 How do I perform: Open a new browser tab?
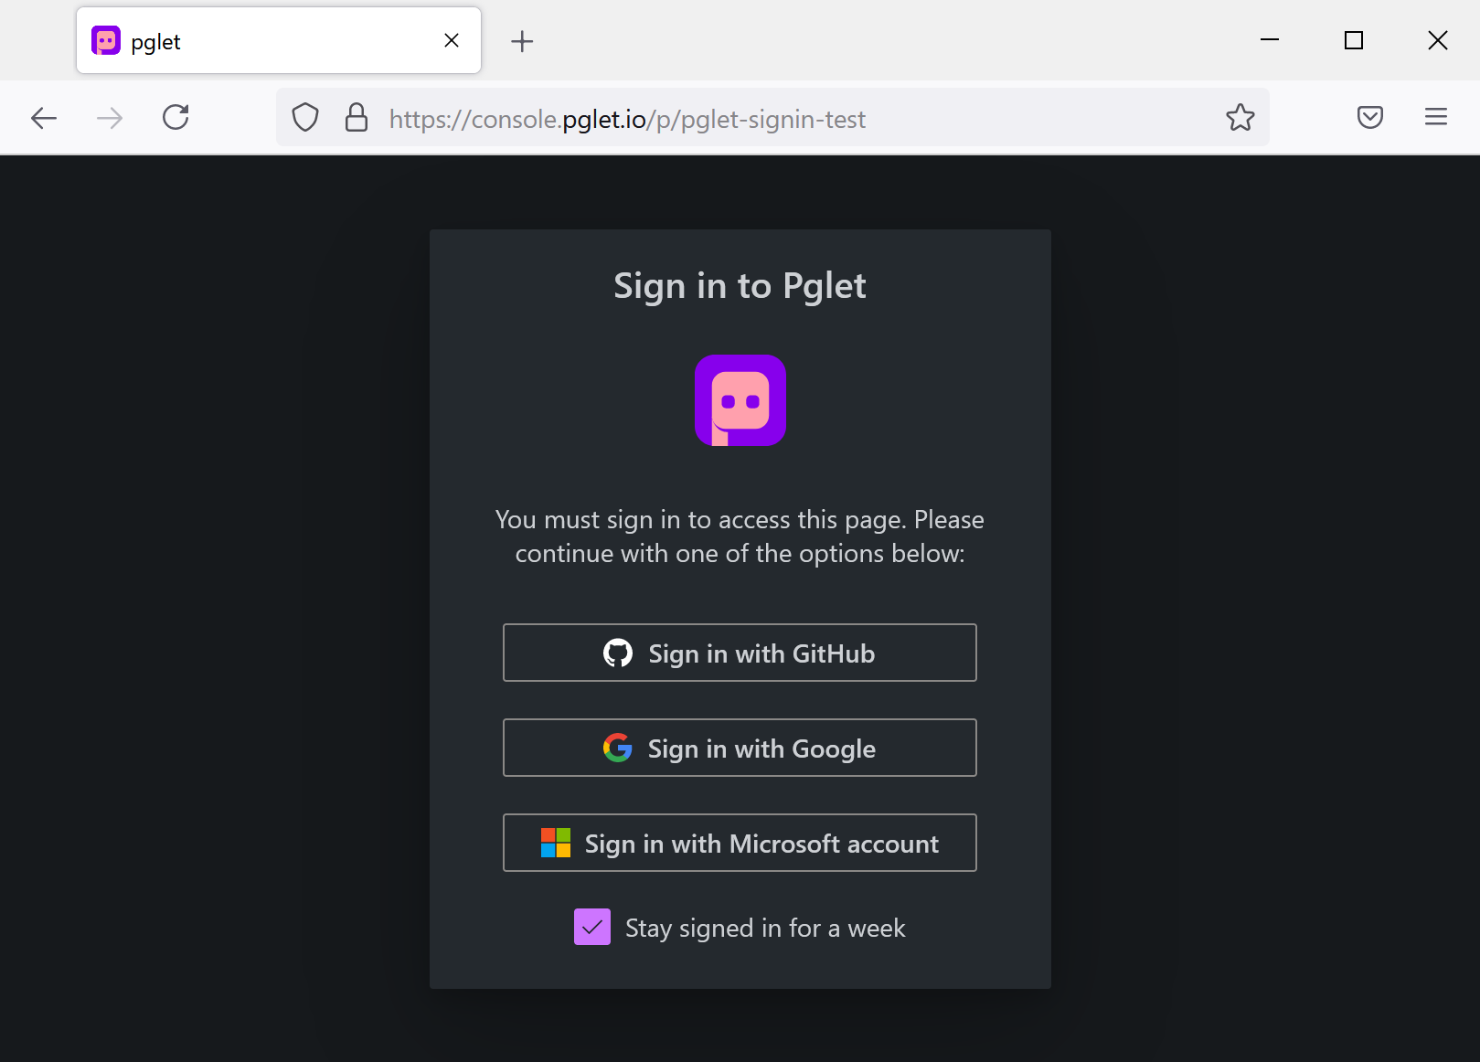522,41
